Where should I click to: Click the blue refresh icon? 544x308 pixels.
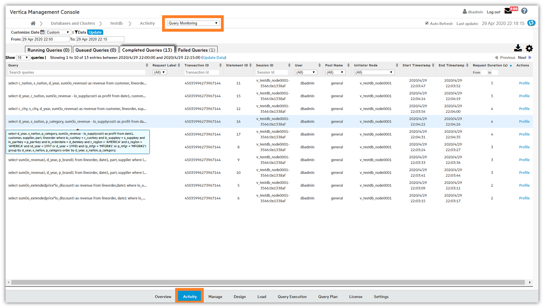531,23
